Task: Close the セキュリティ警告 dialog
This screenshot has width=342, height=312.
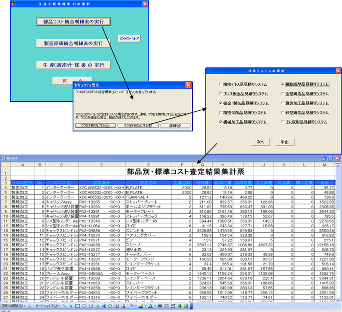Action: [x=188, y=85]
